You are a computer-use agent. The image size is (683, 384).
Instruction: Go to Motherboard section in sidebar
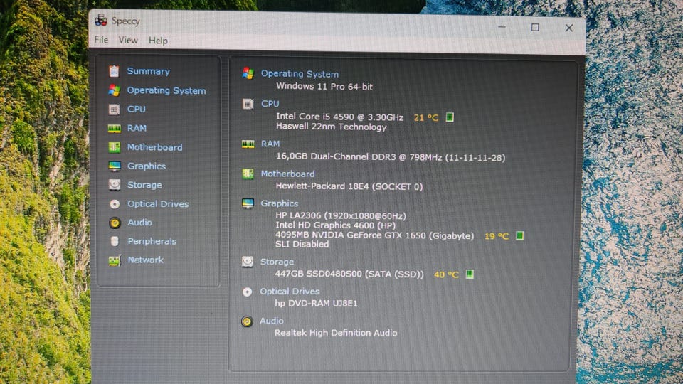click(x=154, y=147)
